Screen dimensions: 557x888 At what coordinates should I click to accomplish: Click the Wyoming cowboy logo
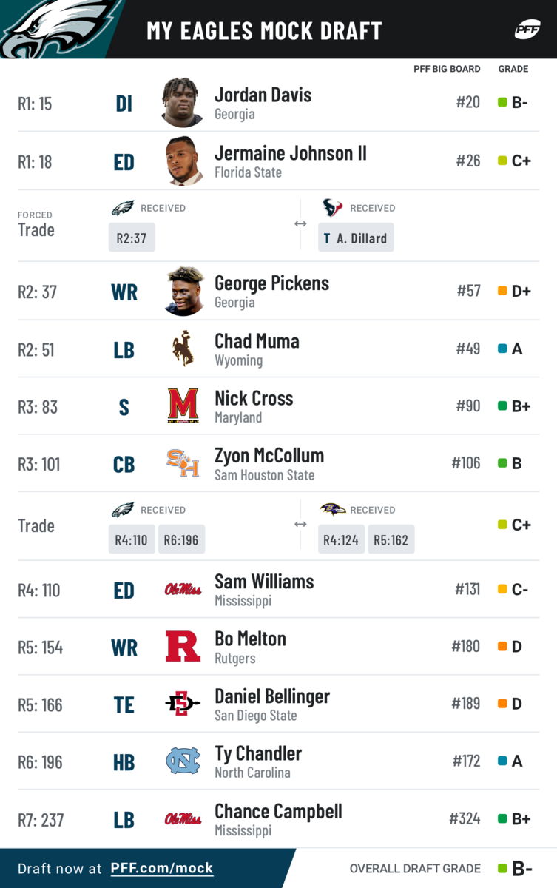183,349
